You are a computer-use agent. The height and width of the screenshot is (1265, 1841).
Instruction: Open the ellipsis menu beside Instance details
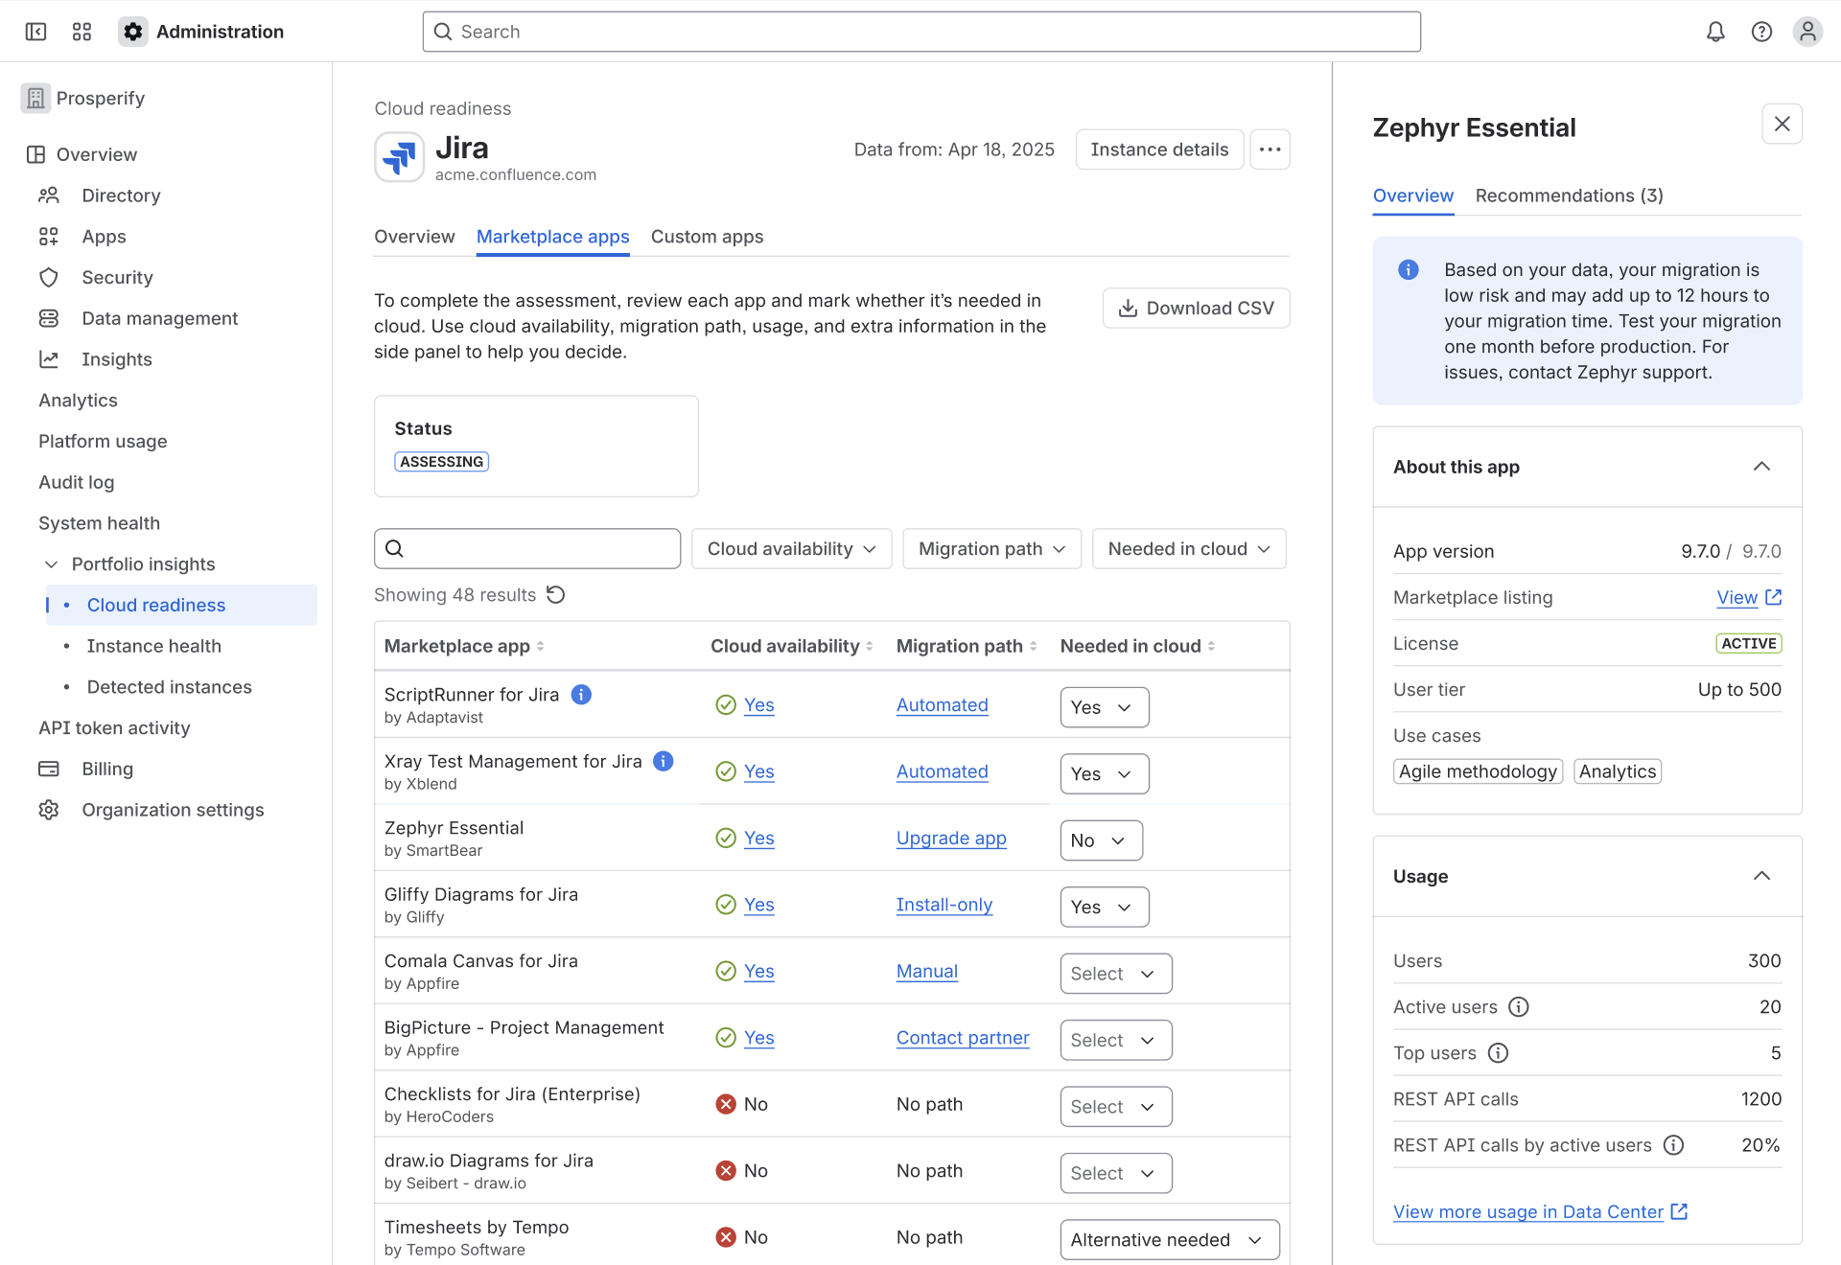point(1270,149)
